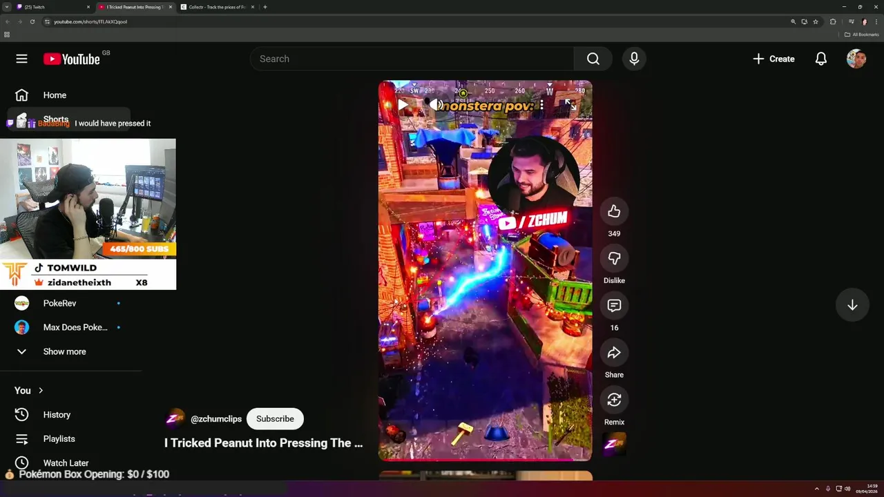884x497 pixels.
Task: Open the Chrome profile avatar
Action: 864,21
